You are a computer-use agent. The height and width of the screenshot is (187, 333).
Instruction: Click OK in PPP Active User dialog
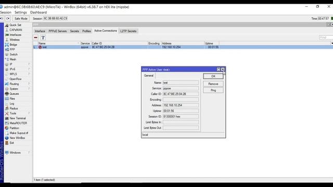[213, 76]
